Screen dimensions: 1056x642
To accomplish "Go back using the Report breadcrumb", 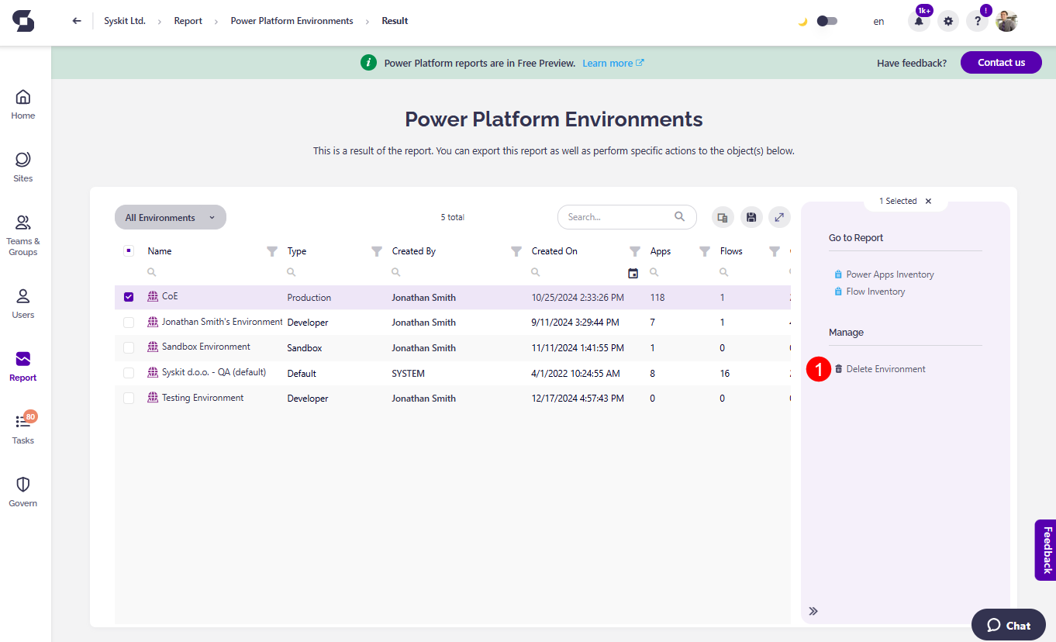I will pos(188,21).
